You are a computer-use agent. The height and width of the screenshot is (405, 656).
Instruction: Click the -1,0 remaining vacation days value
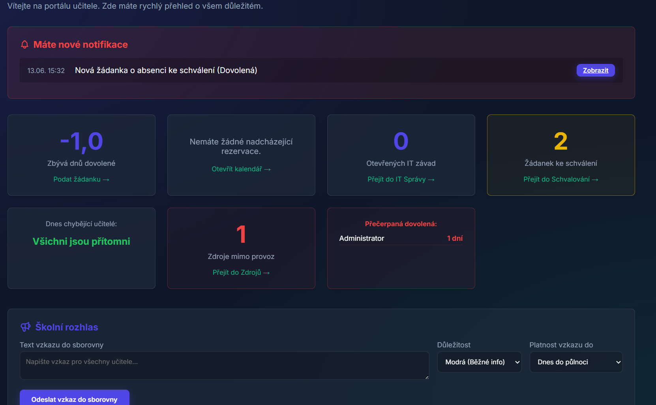pos(81,141)
